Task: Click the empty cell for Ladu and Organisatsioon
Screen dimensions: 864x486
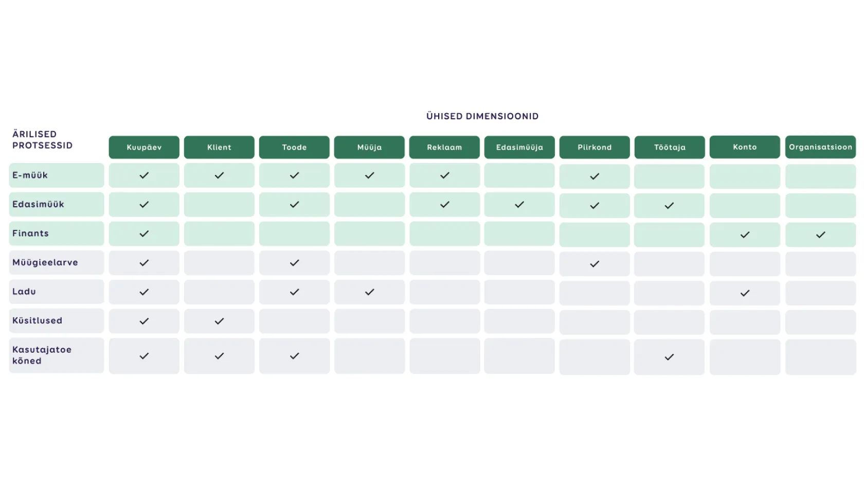Action: [820, 293]
